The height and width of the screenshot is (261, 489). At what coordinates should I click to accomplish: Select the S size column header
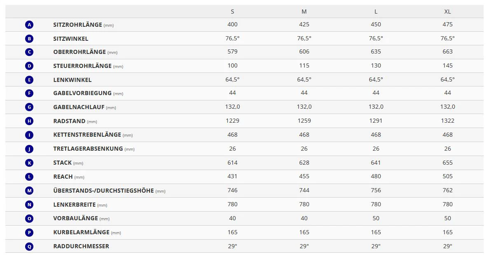tap(232, 12)
